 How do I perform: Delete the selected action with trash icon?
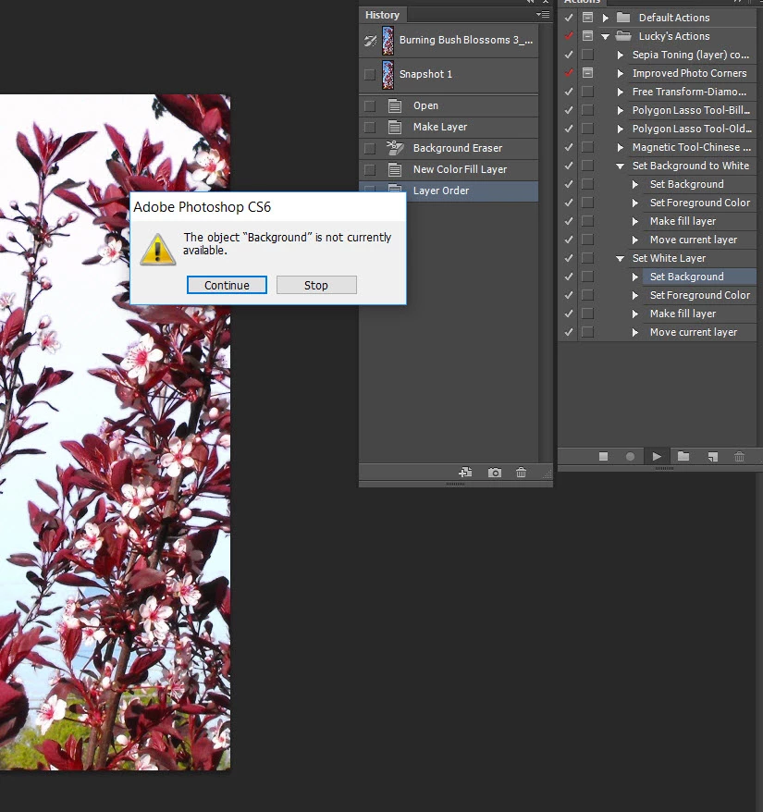pos(739,456)
